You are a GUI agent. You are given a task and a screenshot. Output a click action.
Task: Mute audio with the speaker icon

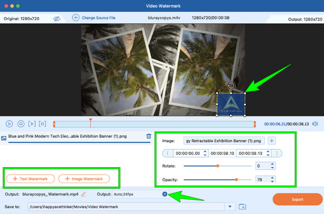pos(315,124)
